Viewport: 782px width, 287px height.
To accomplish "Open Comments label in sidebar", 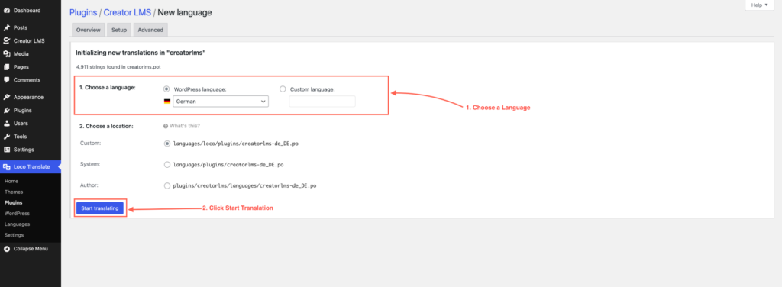I will click(x=27, y=79).
